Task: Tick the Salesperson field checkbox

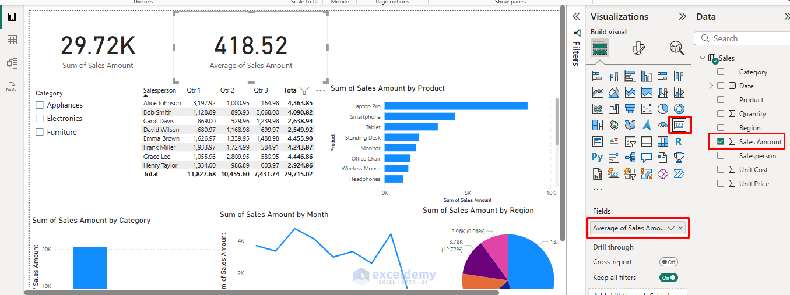Action: point(721,155)
